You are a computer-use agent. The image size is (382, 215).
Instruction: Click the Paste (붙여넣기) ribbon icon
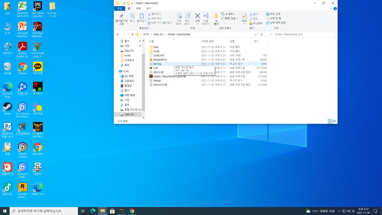point(141,18)
